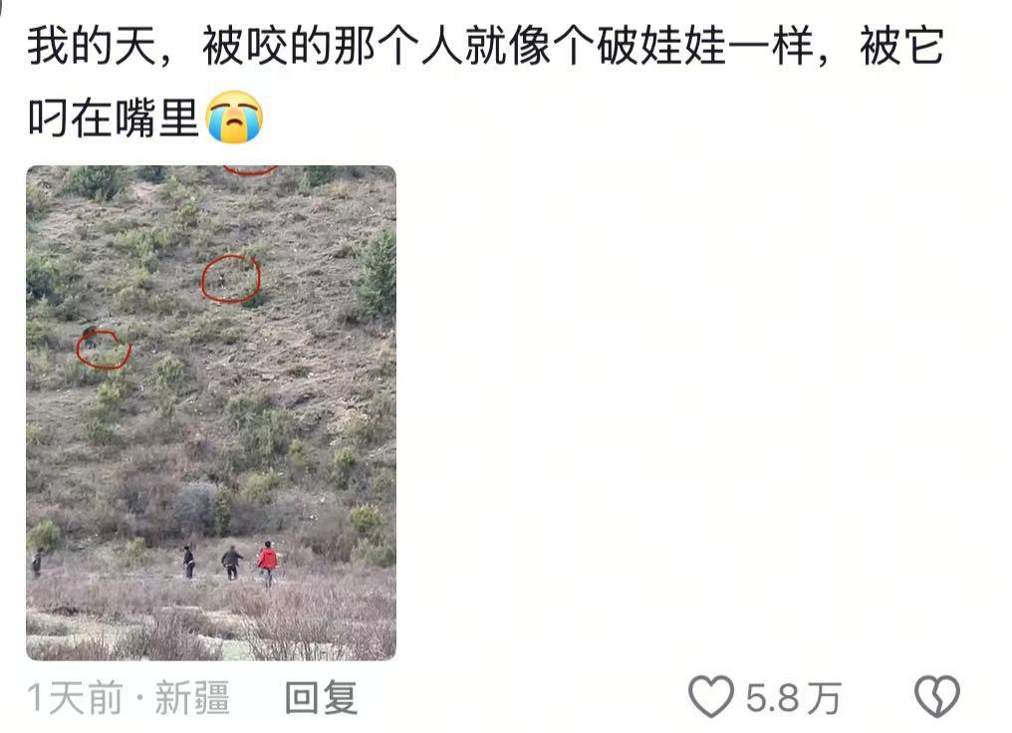Click the evergreen tree on the photo's right
Screen dimensions: 1012x733
[x=377, y=274]
